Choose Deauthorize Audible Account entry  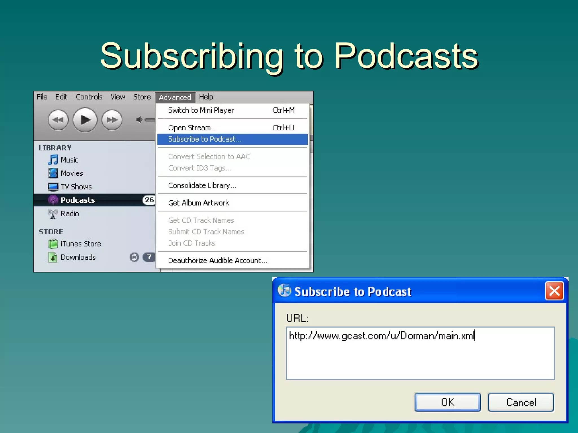[232, 260]
